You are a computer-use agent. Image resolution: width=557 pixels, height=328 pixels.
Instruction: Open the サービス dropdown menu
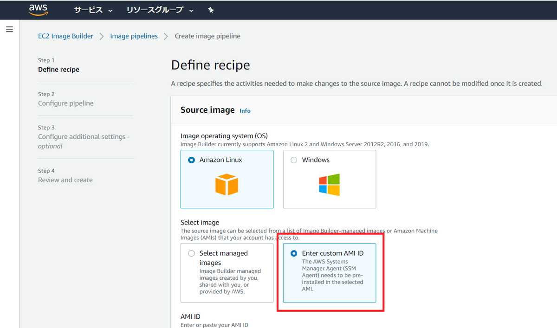coord(93,10)
